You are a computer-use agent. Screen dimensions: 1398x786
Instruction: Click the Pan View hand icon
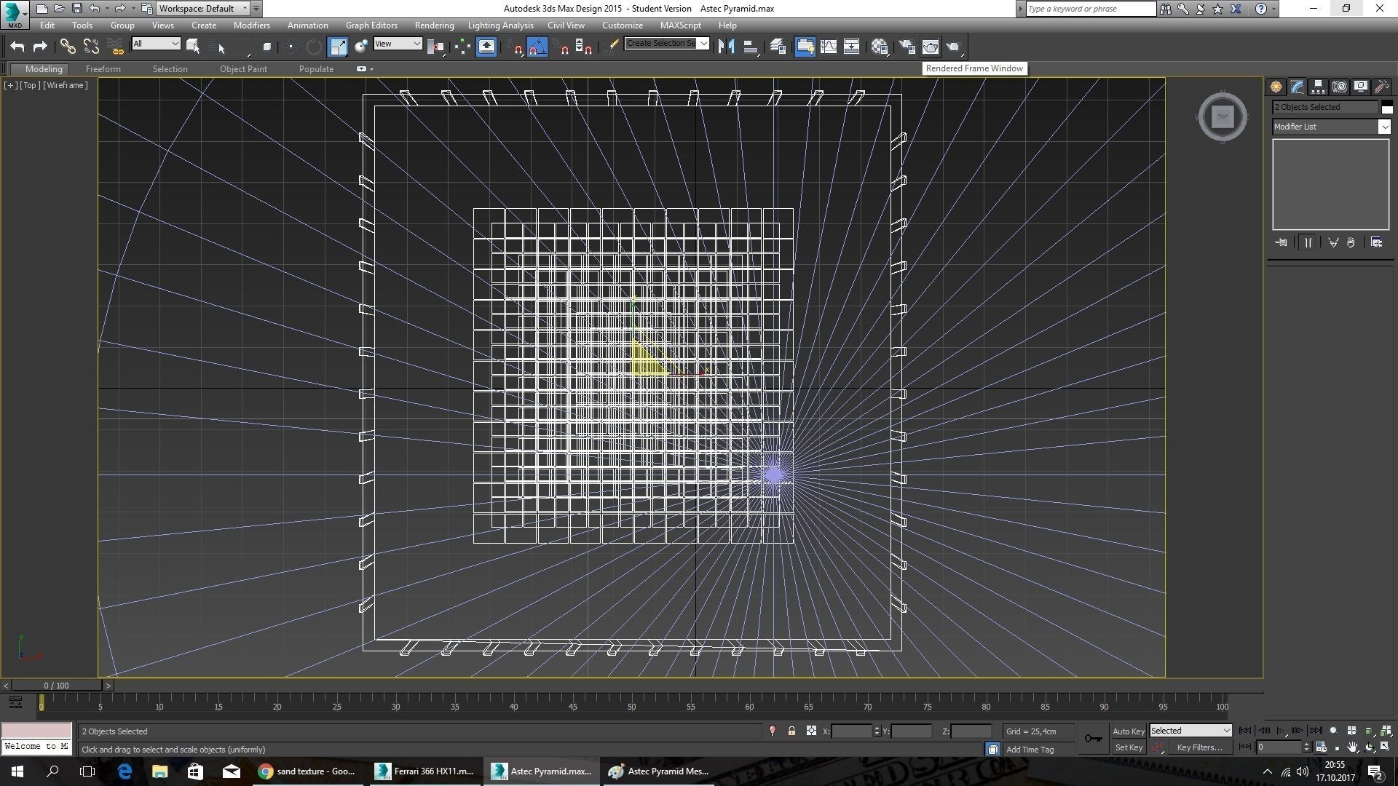click(x=1352, y=747)
